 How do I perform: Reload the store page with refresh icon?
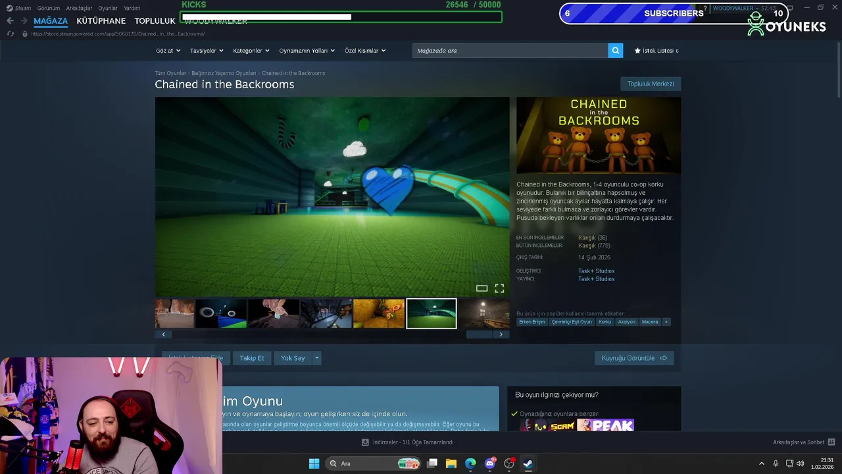(10, 34)
